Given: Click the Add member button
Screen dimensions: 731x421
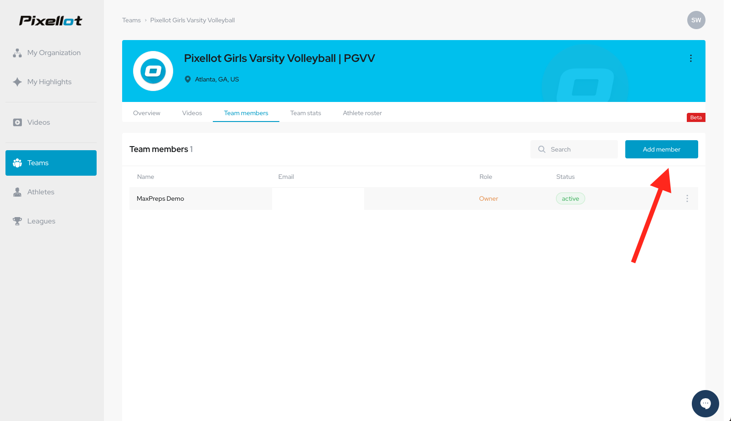Looking at the screenshot, I should coord(661,149).
